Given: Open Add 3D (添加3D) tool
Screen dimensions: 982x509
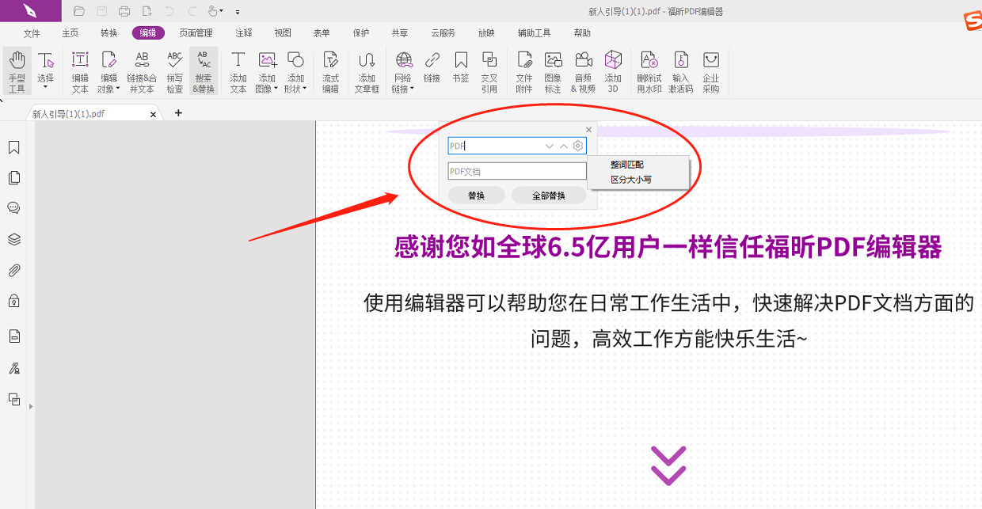Looking at the screenshot, I should pyautogui.click(x=613, y=71).
